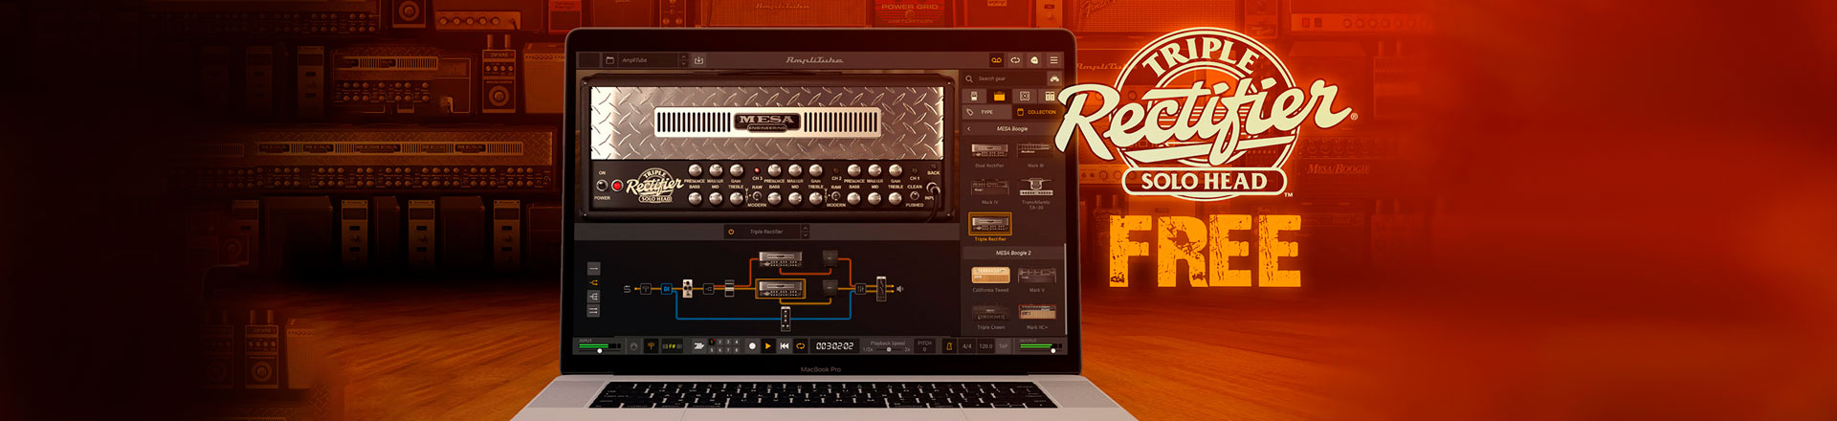Select the stomp pedal gear category
This screenshot has height=421, width=1837.
point(973,96)
